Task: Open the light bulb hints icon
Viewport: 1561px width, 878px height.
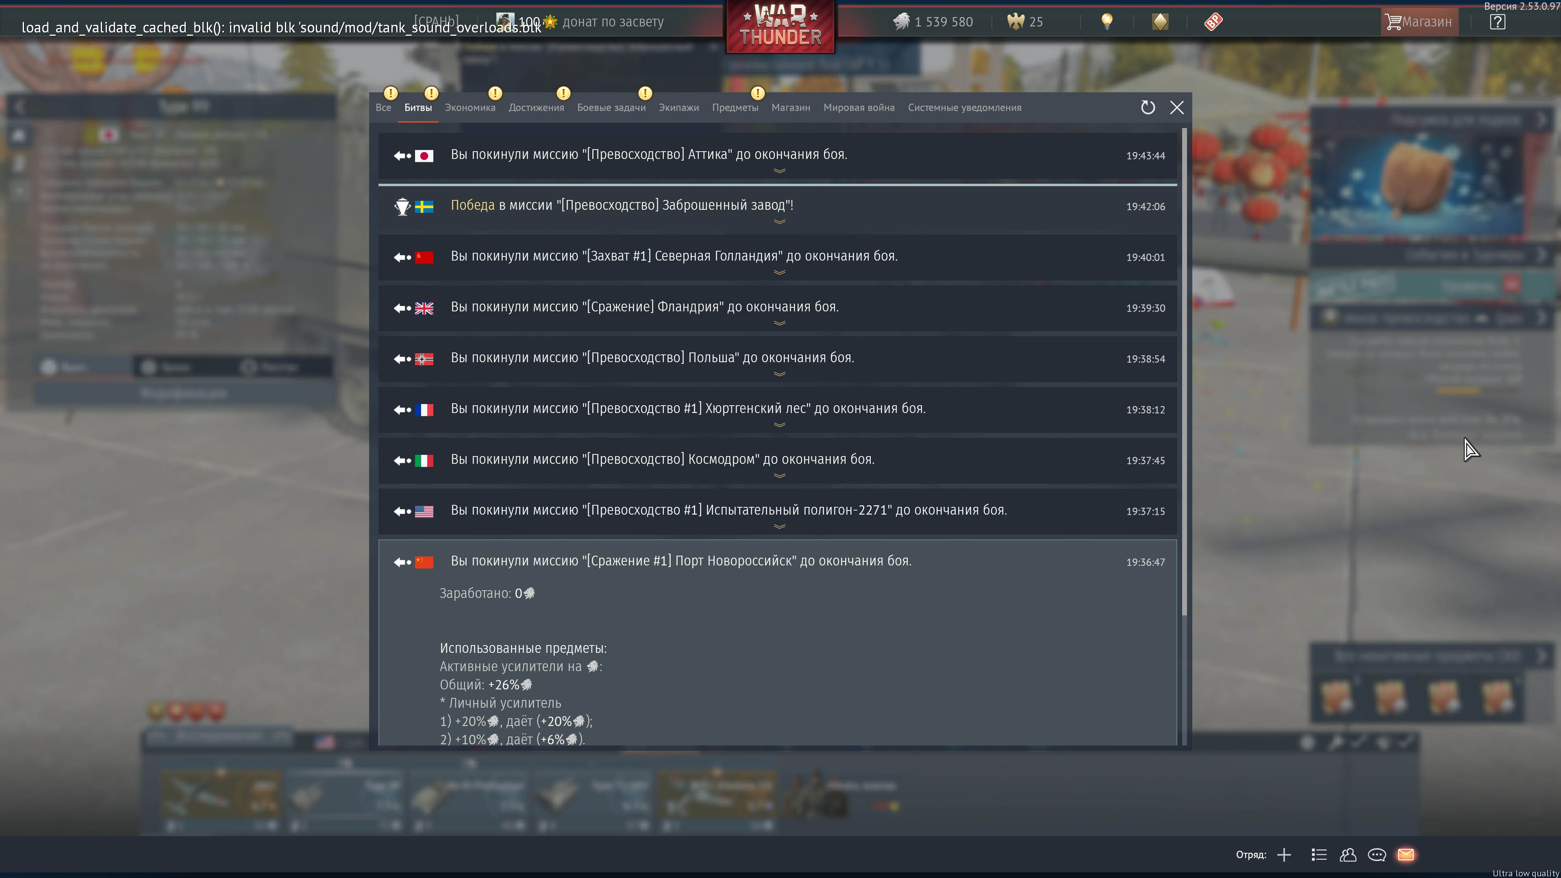Action: click(x=1107, y=22)
